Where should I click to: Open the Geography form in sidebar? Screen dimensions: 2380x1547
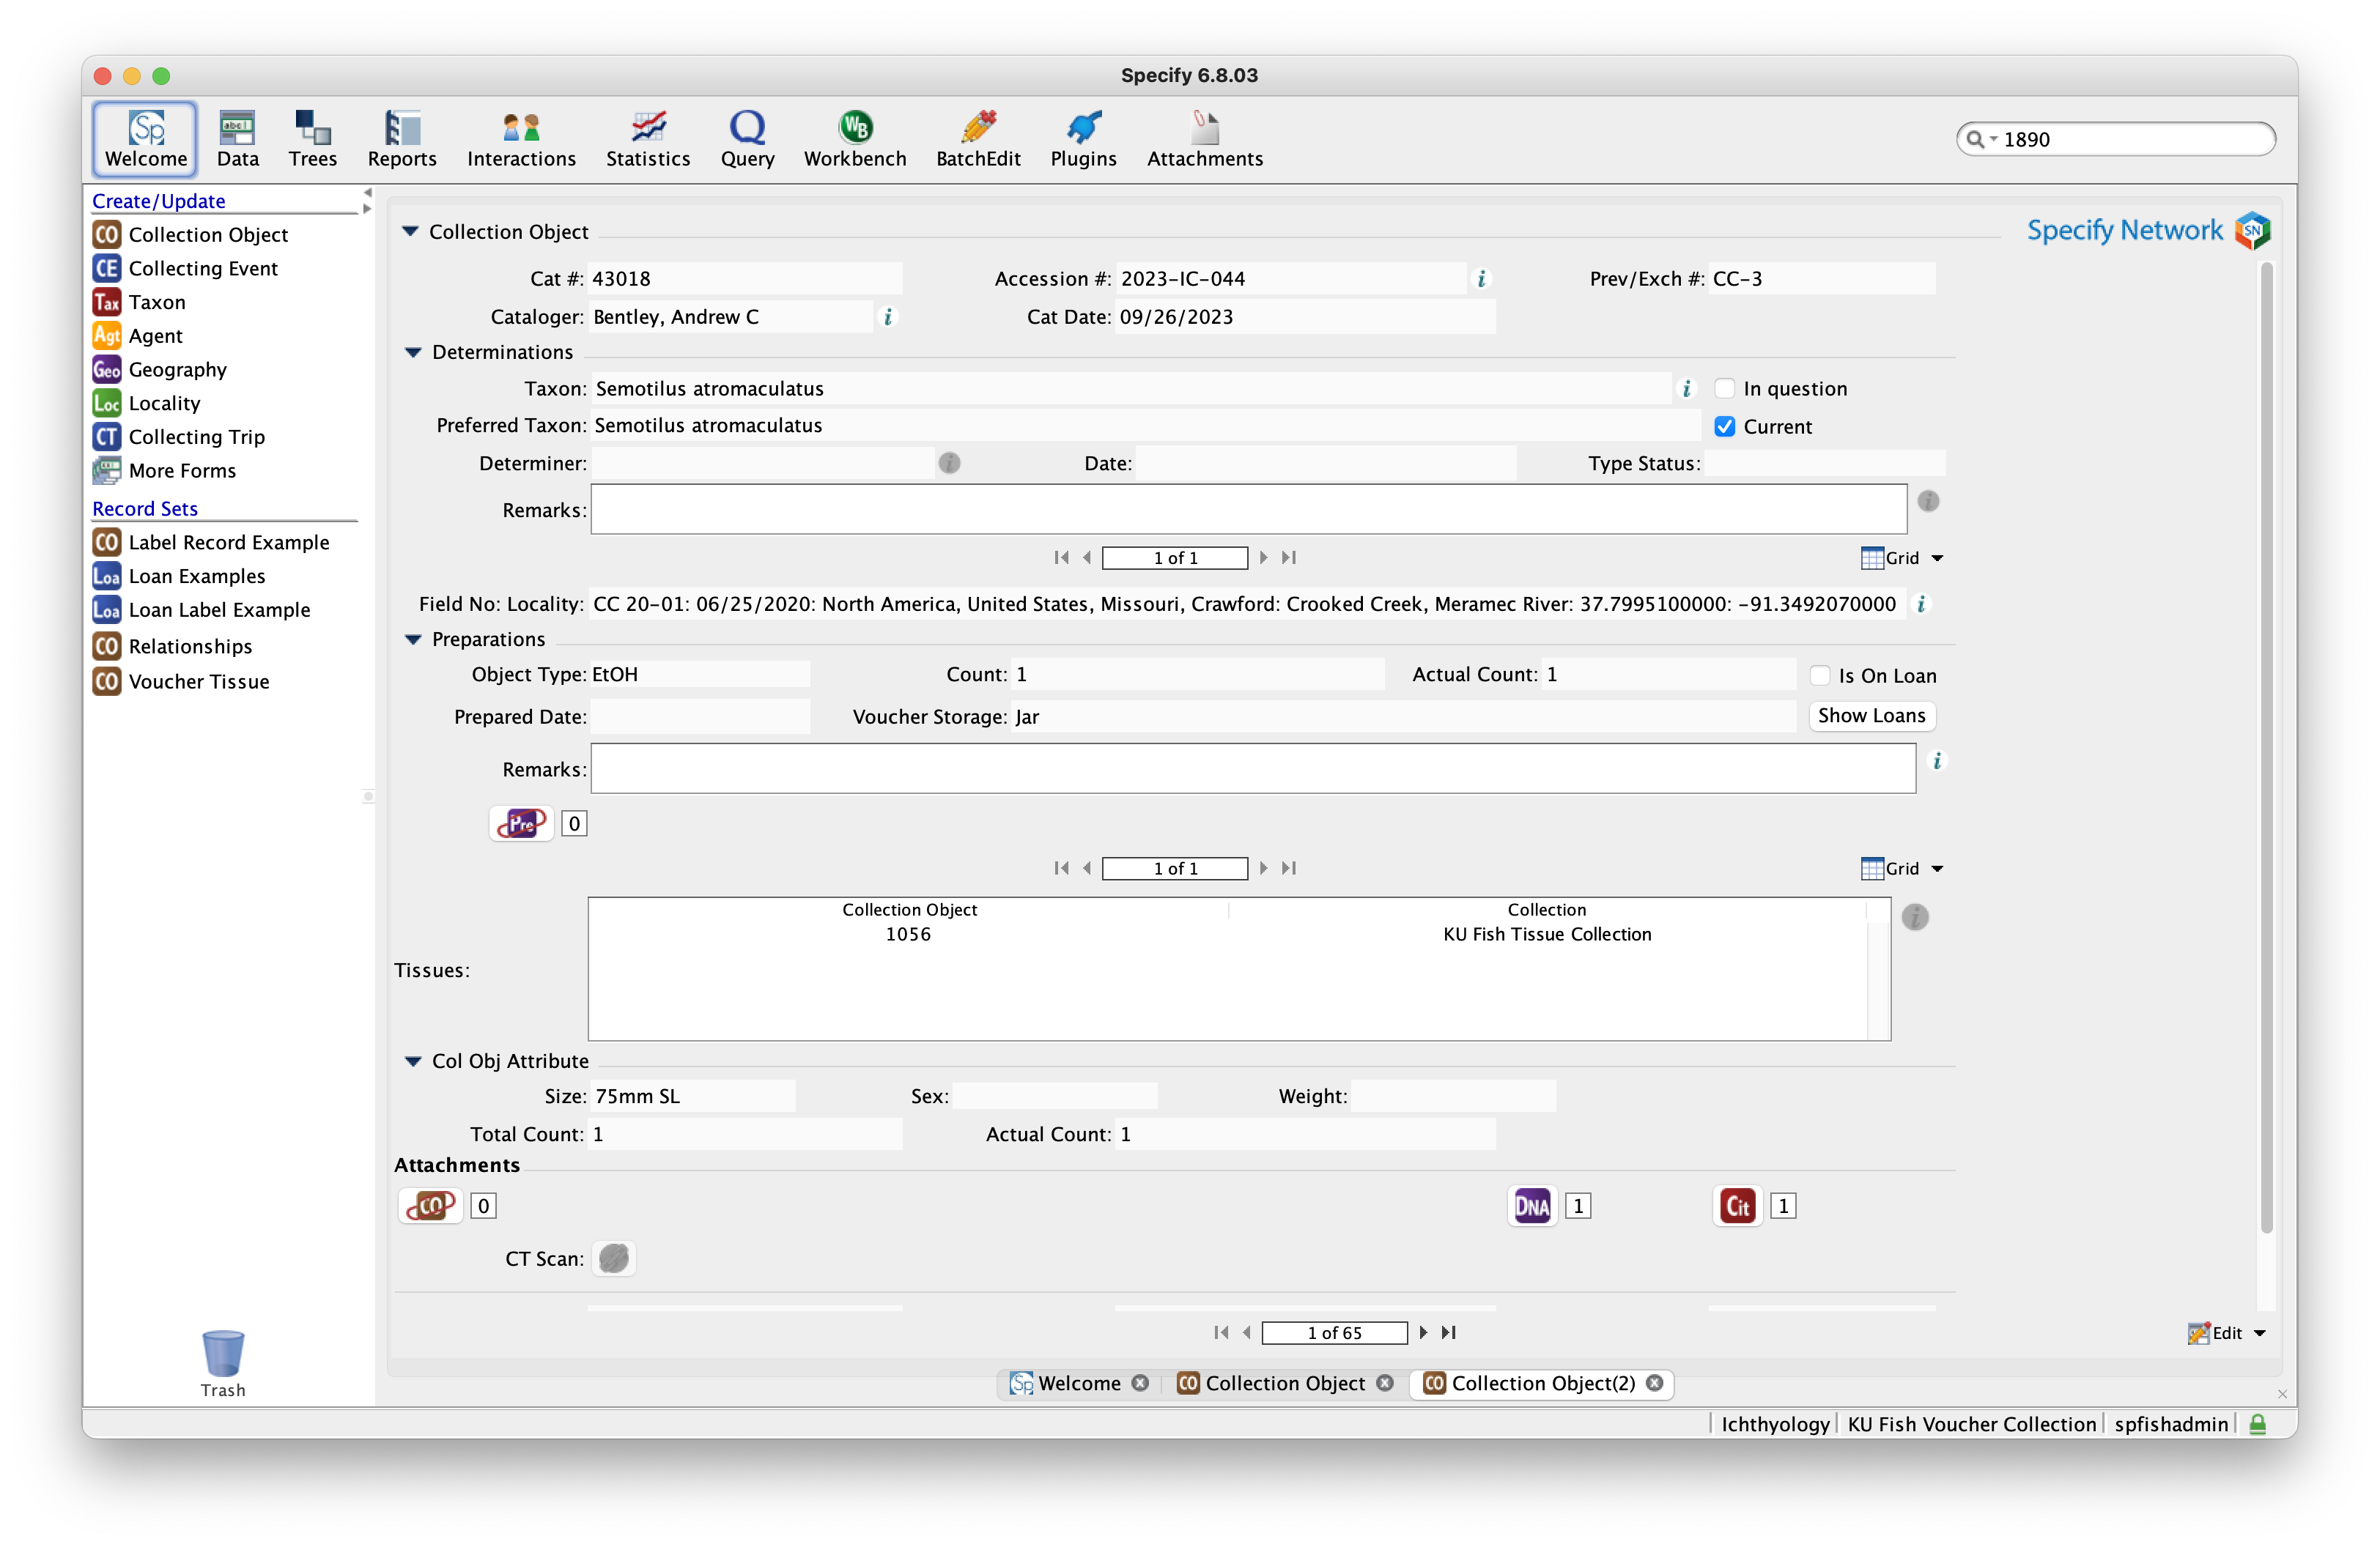(160, 370)
